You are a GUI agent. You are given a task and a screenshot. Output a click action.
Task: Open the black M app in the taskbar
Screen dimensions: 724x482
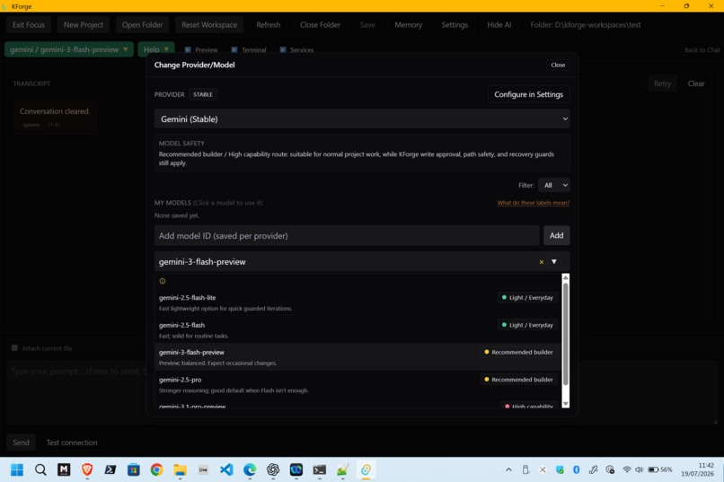[x=64, y=469]
